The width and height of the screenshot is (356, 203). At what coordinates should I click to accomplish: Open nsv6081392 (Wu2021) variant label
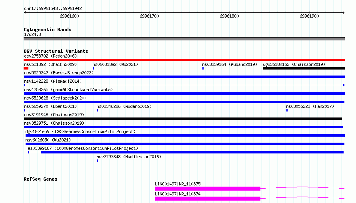pos(115,64)
